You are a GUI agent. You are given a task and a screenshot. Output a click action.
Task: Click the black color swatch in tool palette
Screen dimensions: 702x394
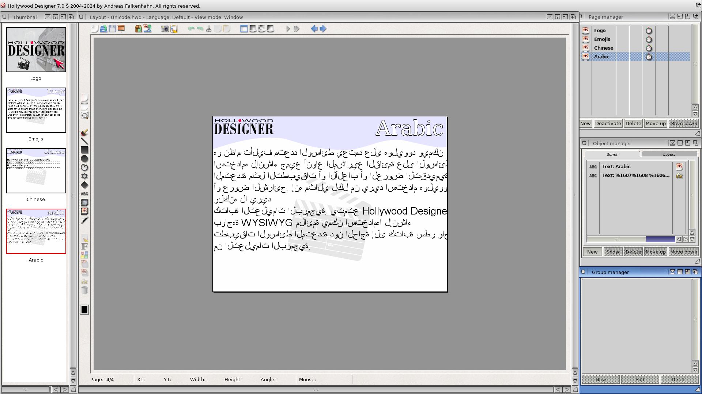(x=84, y=310)
